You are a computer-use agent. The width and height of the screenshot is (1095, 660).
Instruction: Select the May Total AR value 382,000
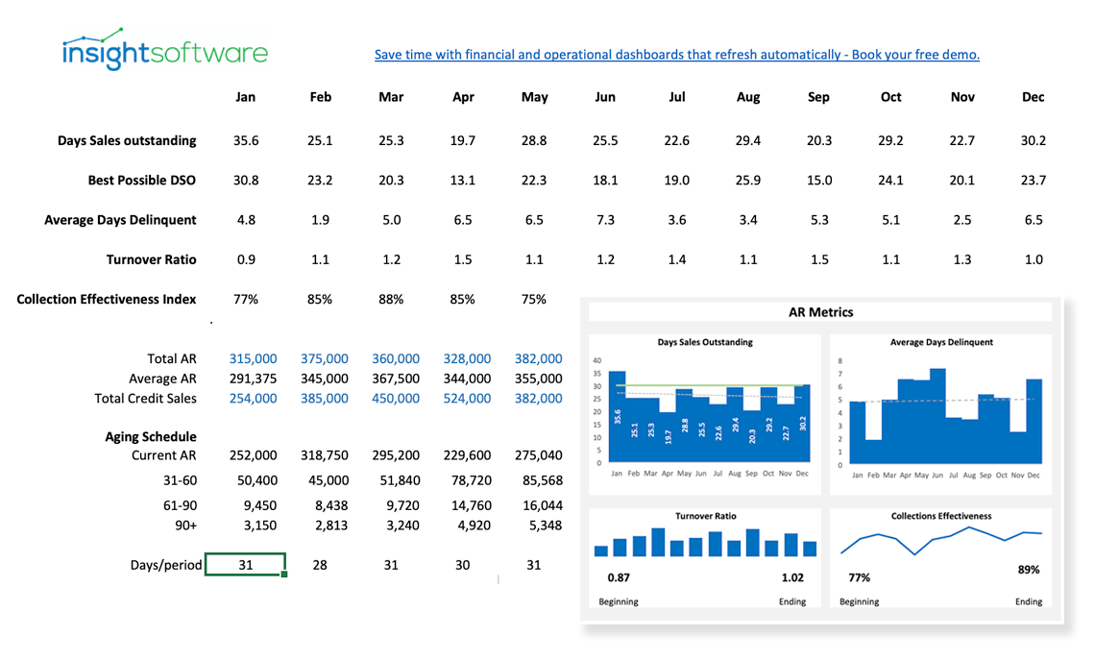(x=539, y=358)
